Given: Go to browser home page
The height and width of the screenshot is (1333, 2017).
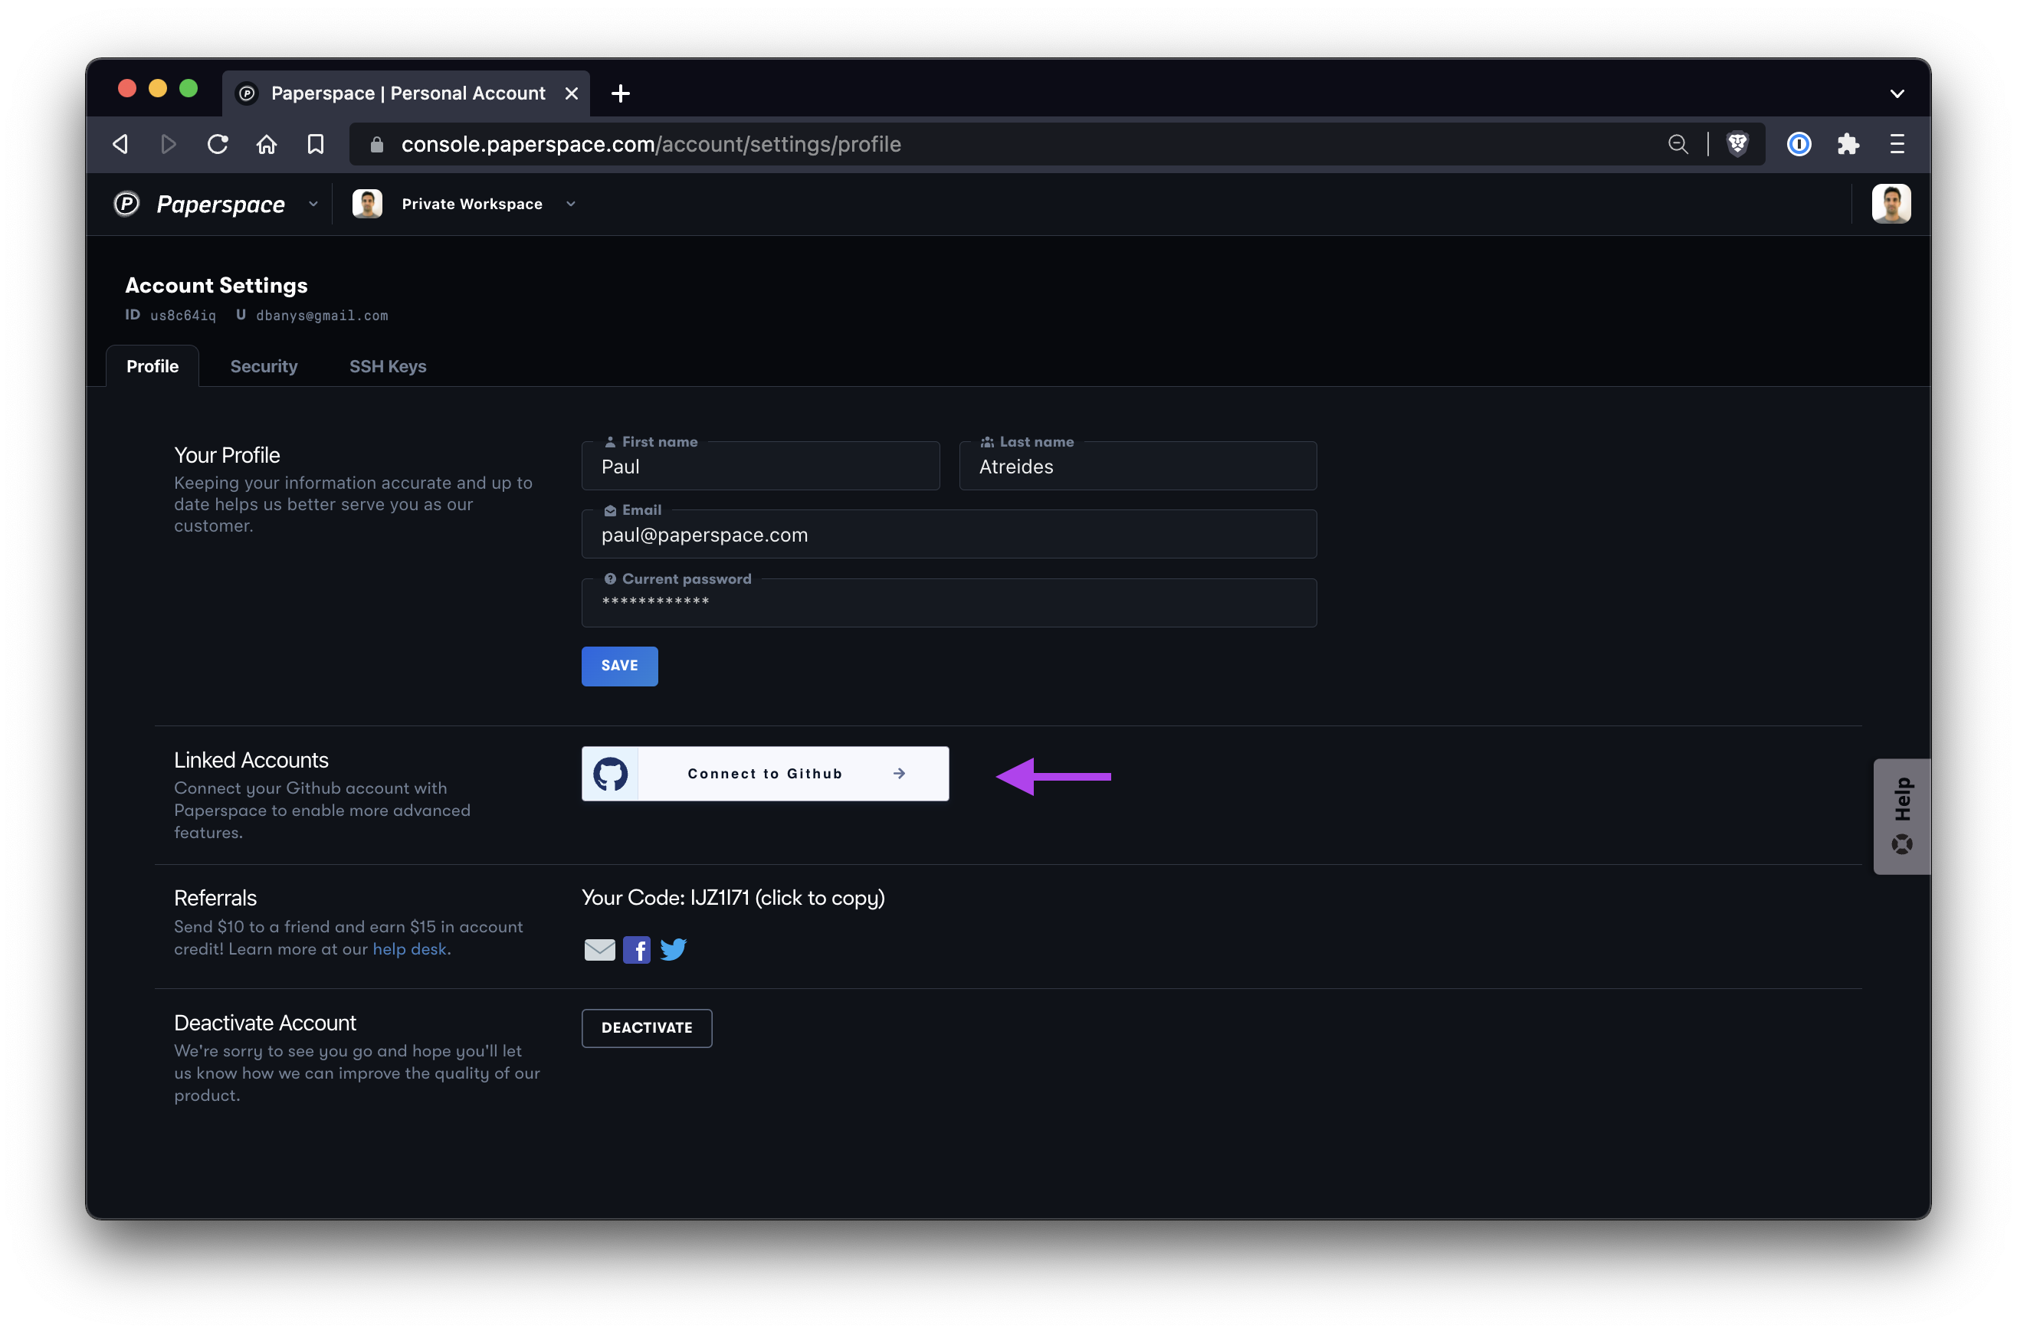Looking at the screenshot, I should tap(267, 145).
